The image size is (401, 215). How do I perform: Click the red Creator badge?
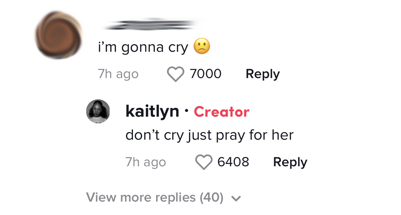[222, 112]
